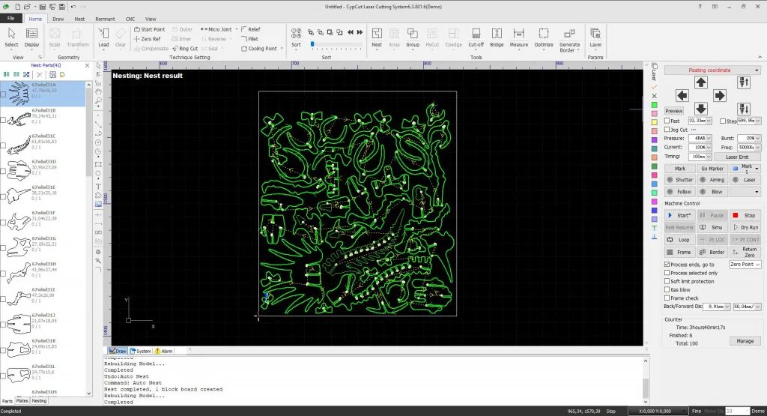Click the Laser Emit button
This screenshot has height=416, width=767.
pyautogui.click(x=737, y=157)
